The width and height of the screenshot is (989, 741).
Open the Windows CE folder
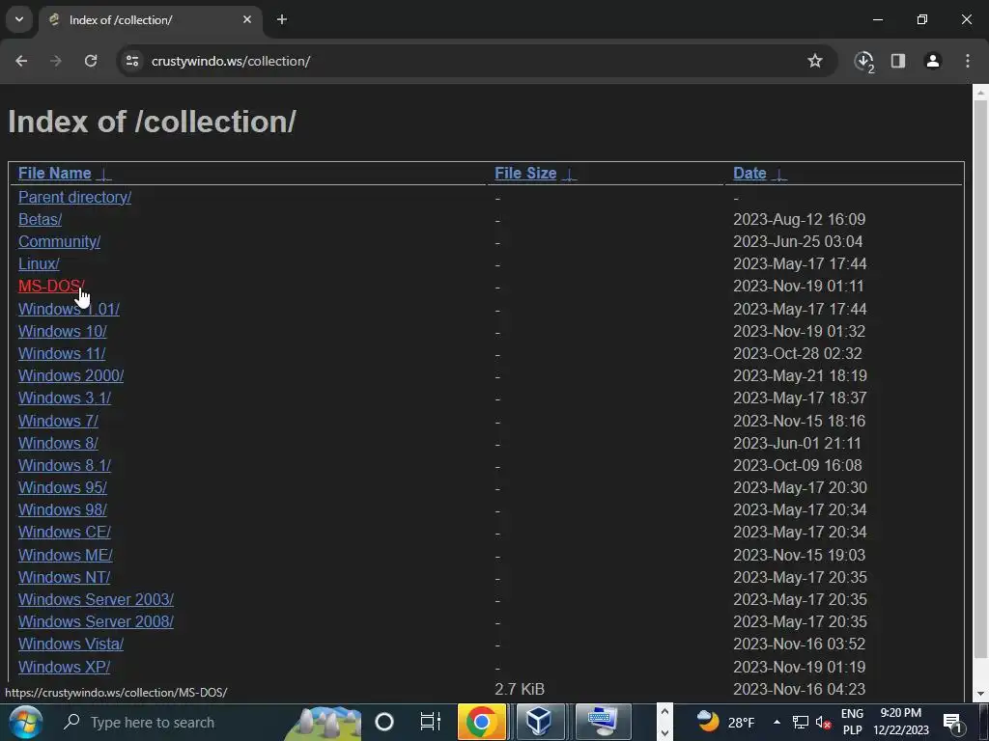65,532
